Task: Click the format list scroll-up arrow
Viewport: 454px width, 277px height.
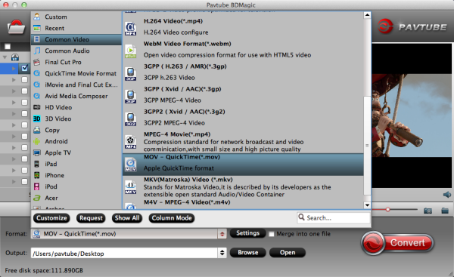Action: tap(367, 15)
